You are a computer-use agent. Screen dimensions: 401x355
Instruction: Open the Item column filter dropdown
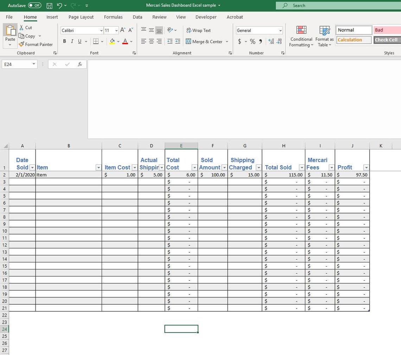tap(98, 167)
